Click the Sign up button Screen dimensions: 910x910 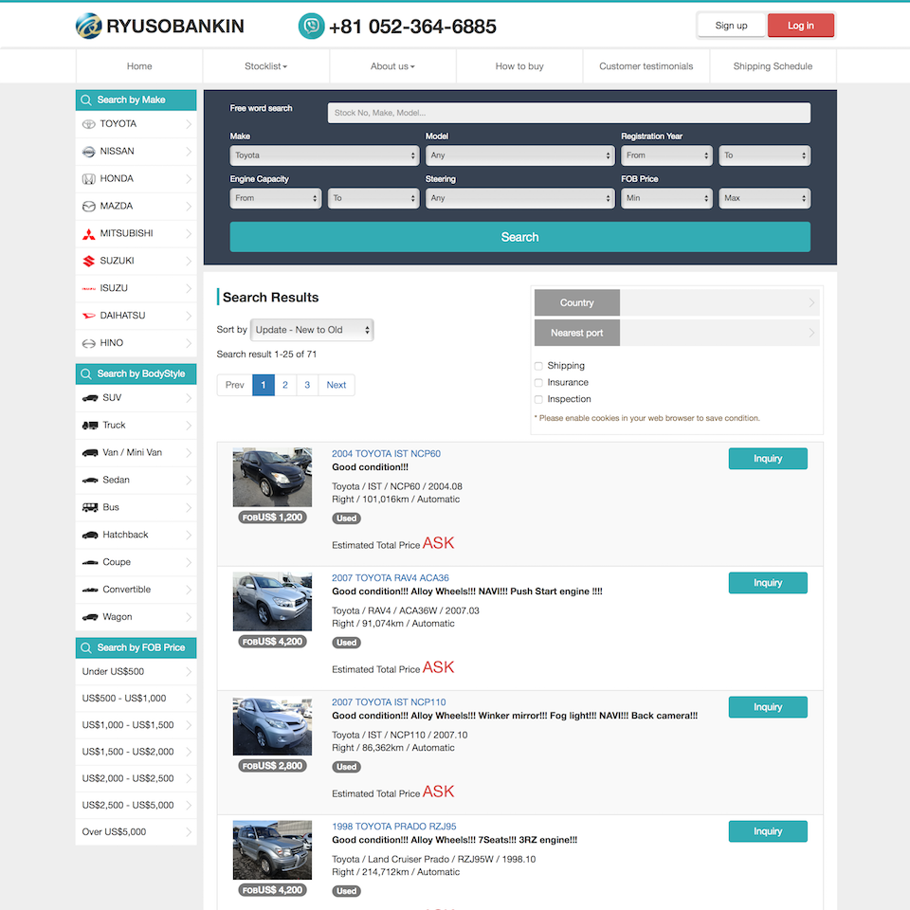point(731,26)
